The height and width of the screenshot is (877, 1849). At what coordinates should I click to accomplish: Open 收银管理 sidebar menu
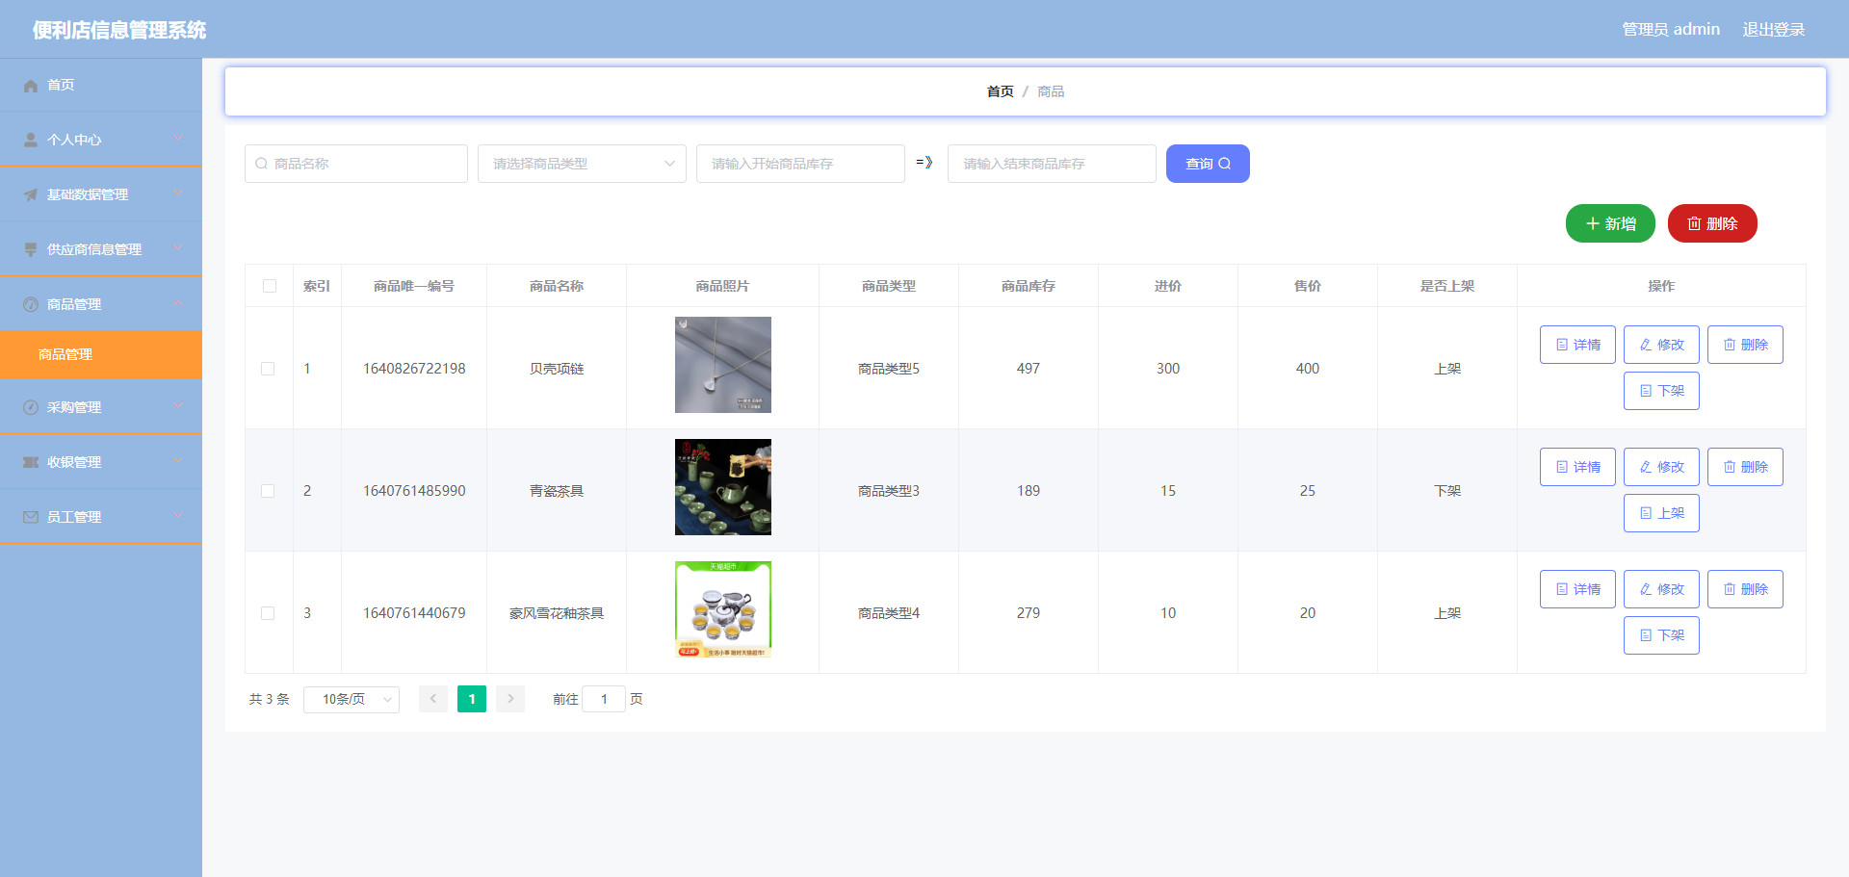(101, 462)
